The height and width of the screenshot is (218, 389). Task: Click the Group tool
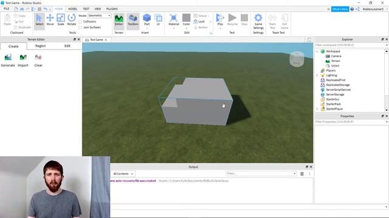[x=201, y=16]
